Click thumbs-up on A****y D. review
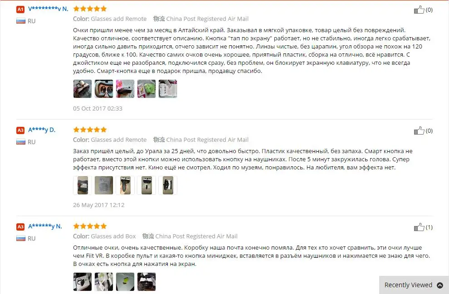 point(419,131)
